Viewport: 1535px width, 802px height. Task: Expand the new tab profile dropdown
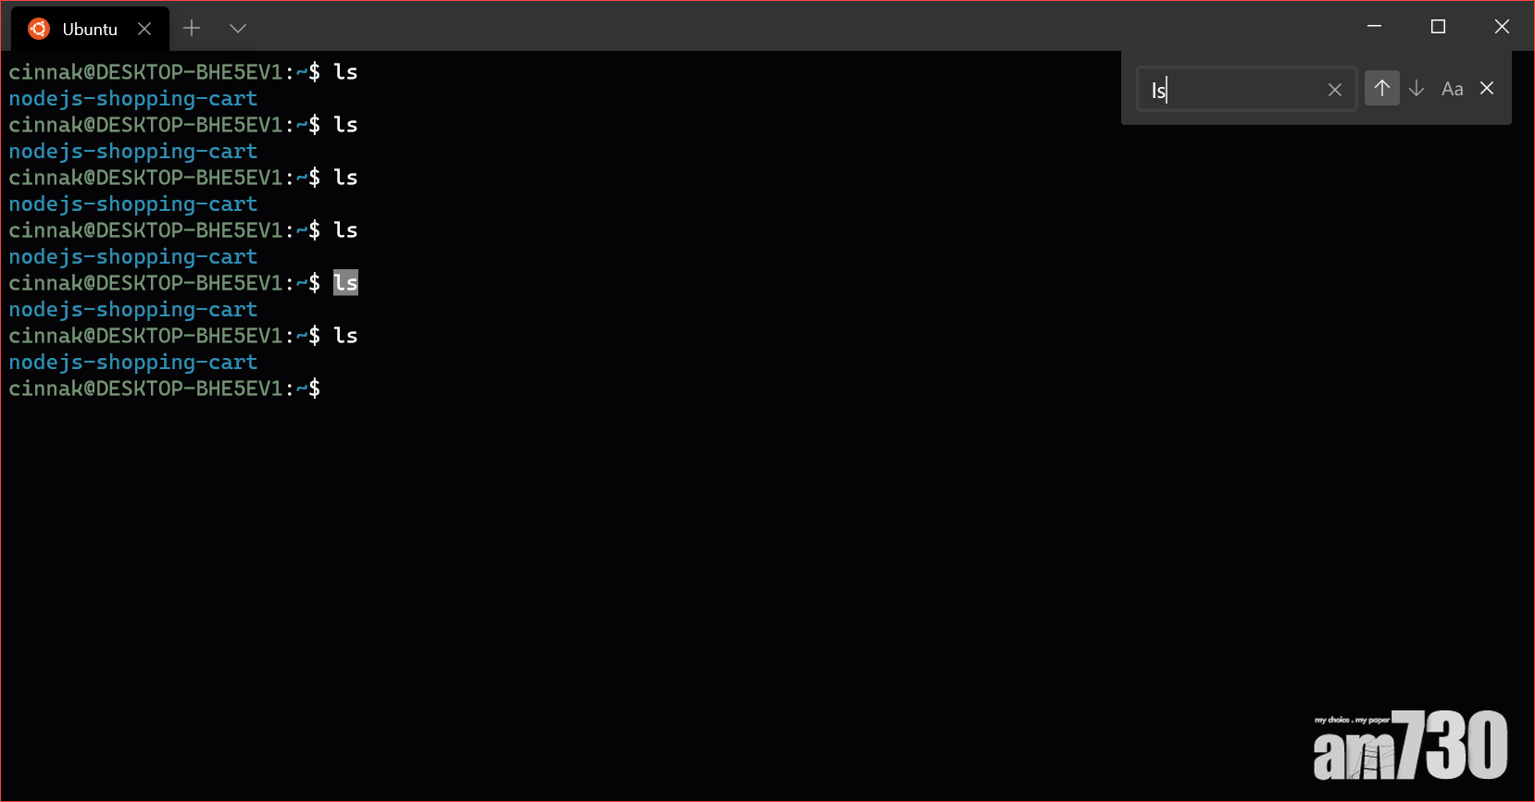point(238,29)
